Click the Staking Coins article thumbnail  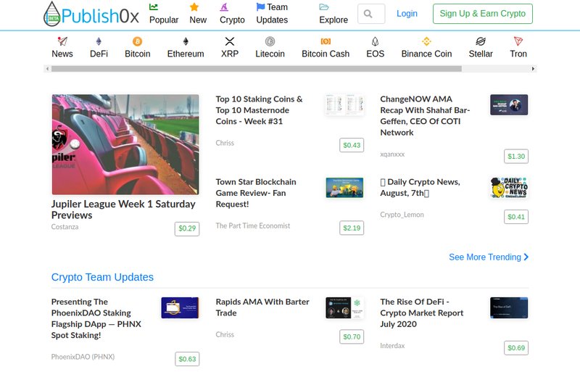[344, 104]
